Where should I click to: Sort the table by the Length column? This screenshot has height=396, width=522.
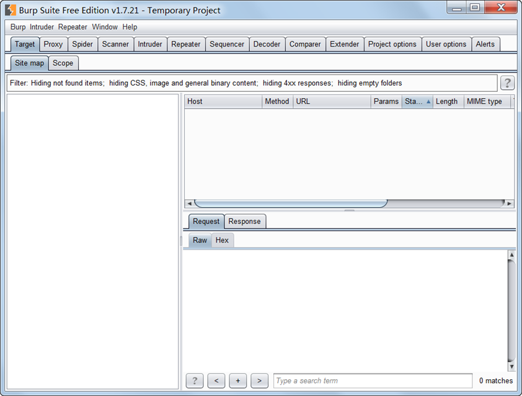pos(447,101)
